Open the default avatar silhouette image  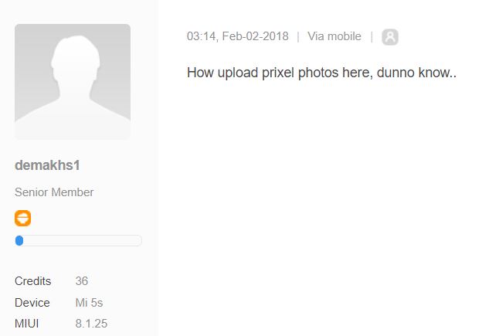(x=73, y=82)
